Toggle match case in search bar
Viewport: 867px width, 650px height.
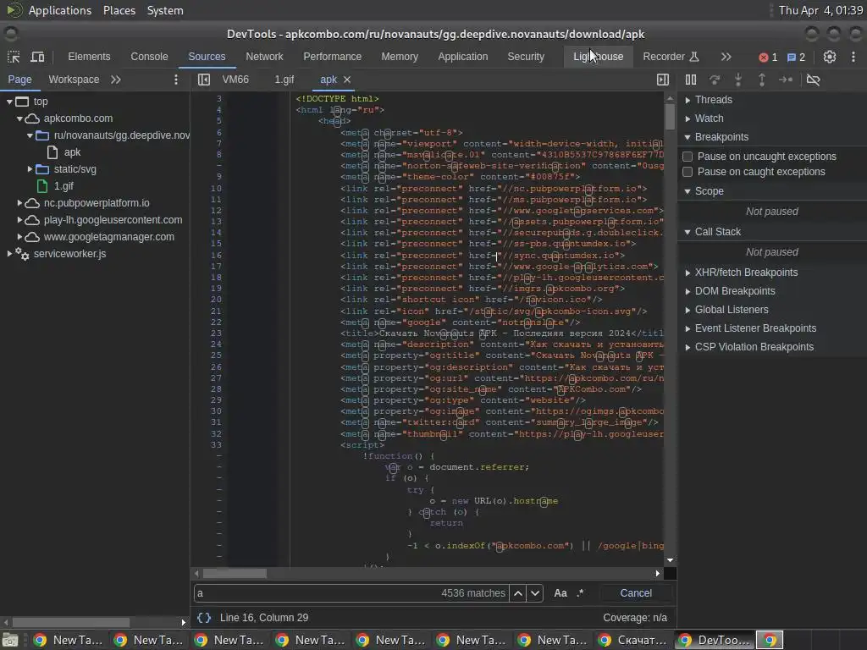tap(560, 593)
